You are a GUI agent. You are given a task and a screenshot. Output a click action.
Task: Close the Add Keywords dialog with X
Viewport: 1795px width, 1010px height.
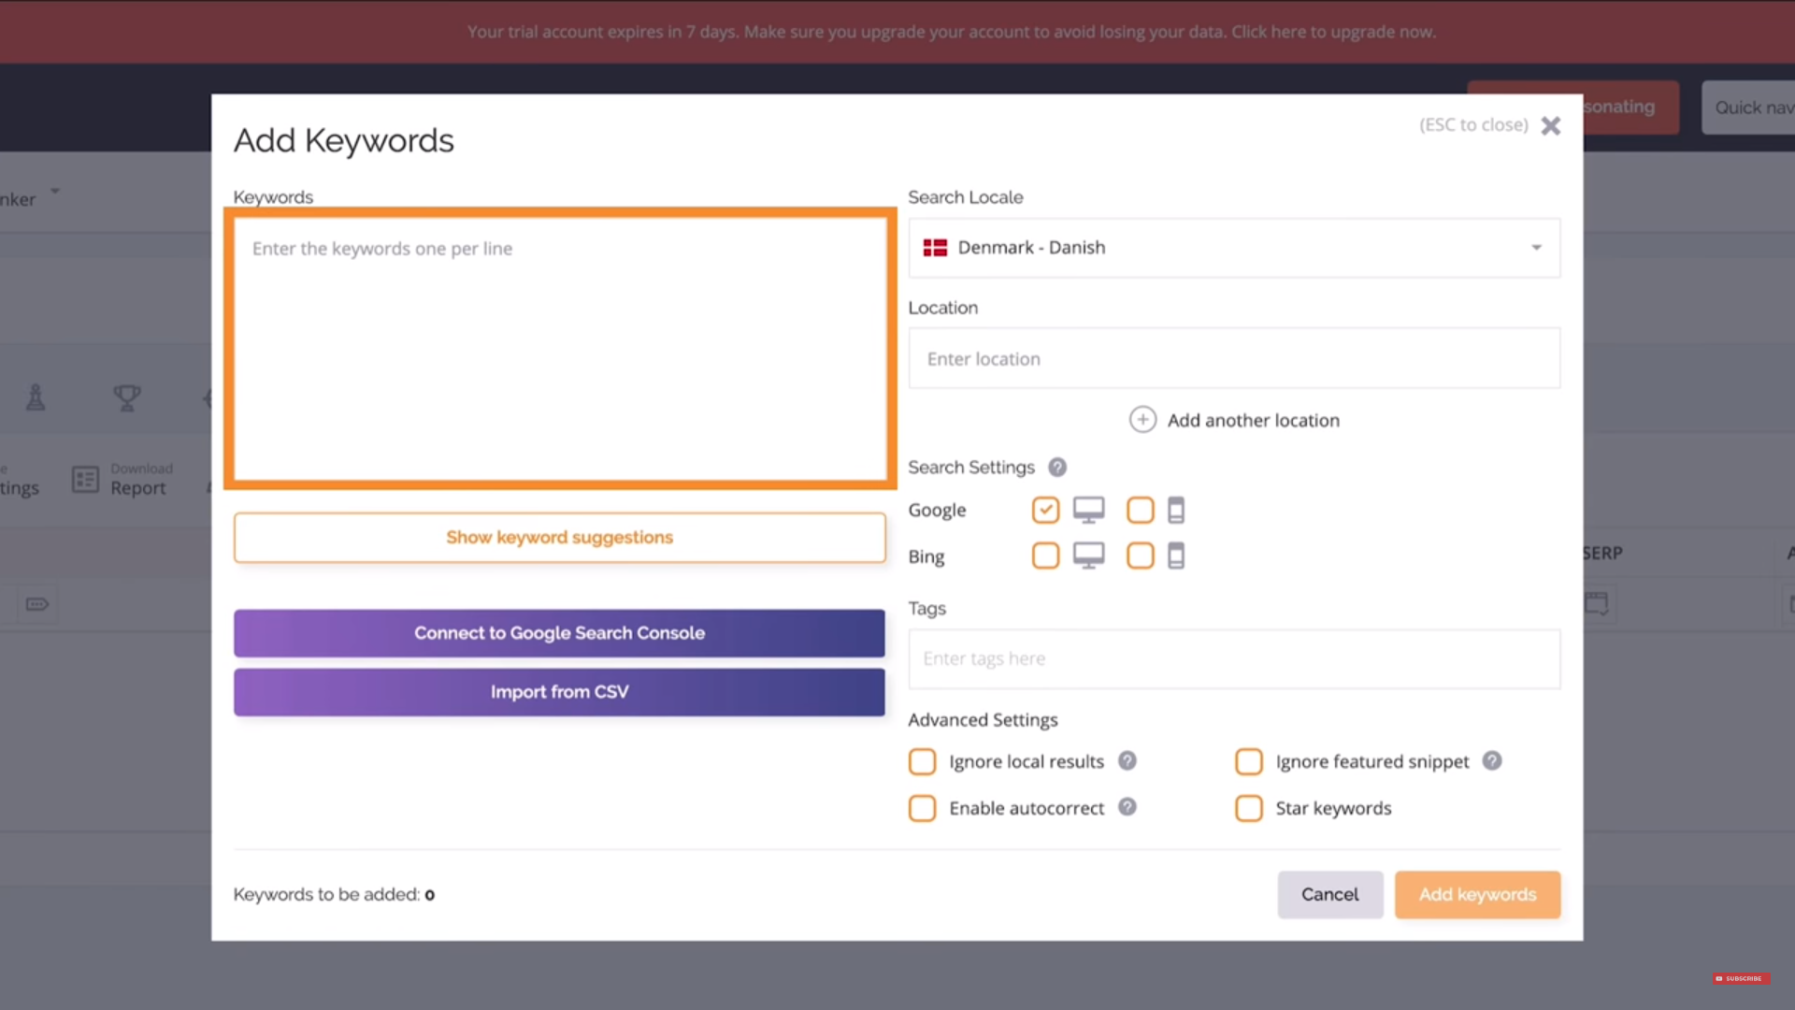pos(1551,125)
